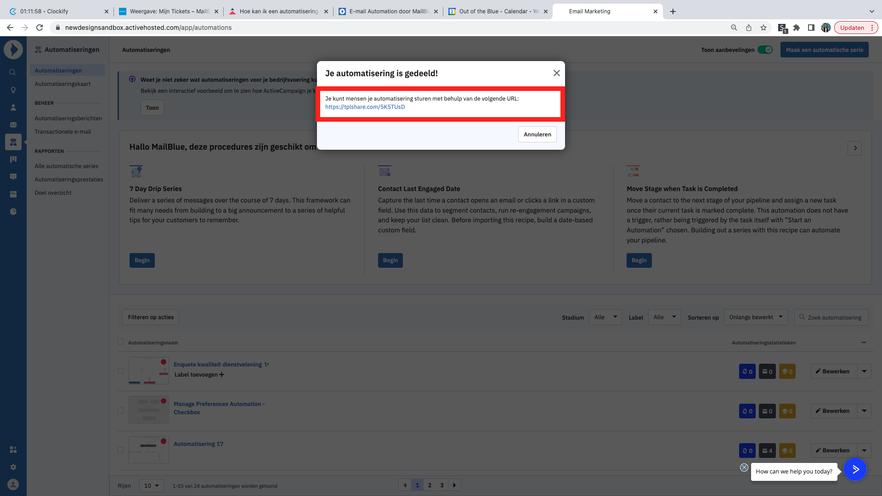Expand Bewerken arrow for Automatisering 17

(x=864, y=451)
